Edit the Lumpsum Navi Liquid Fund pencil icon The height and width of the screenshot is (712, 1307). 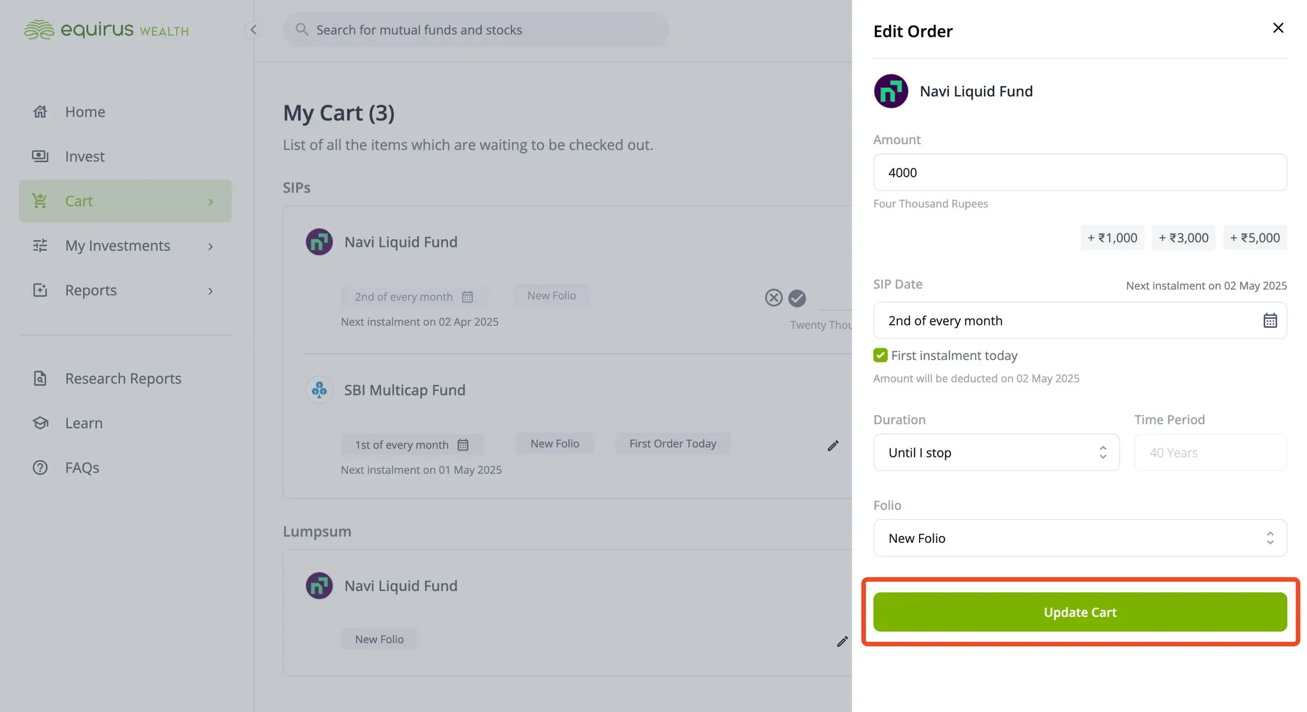842,641
